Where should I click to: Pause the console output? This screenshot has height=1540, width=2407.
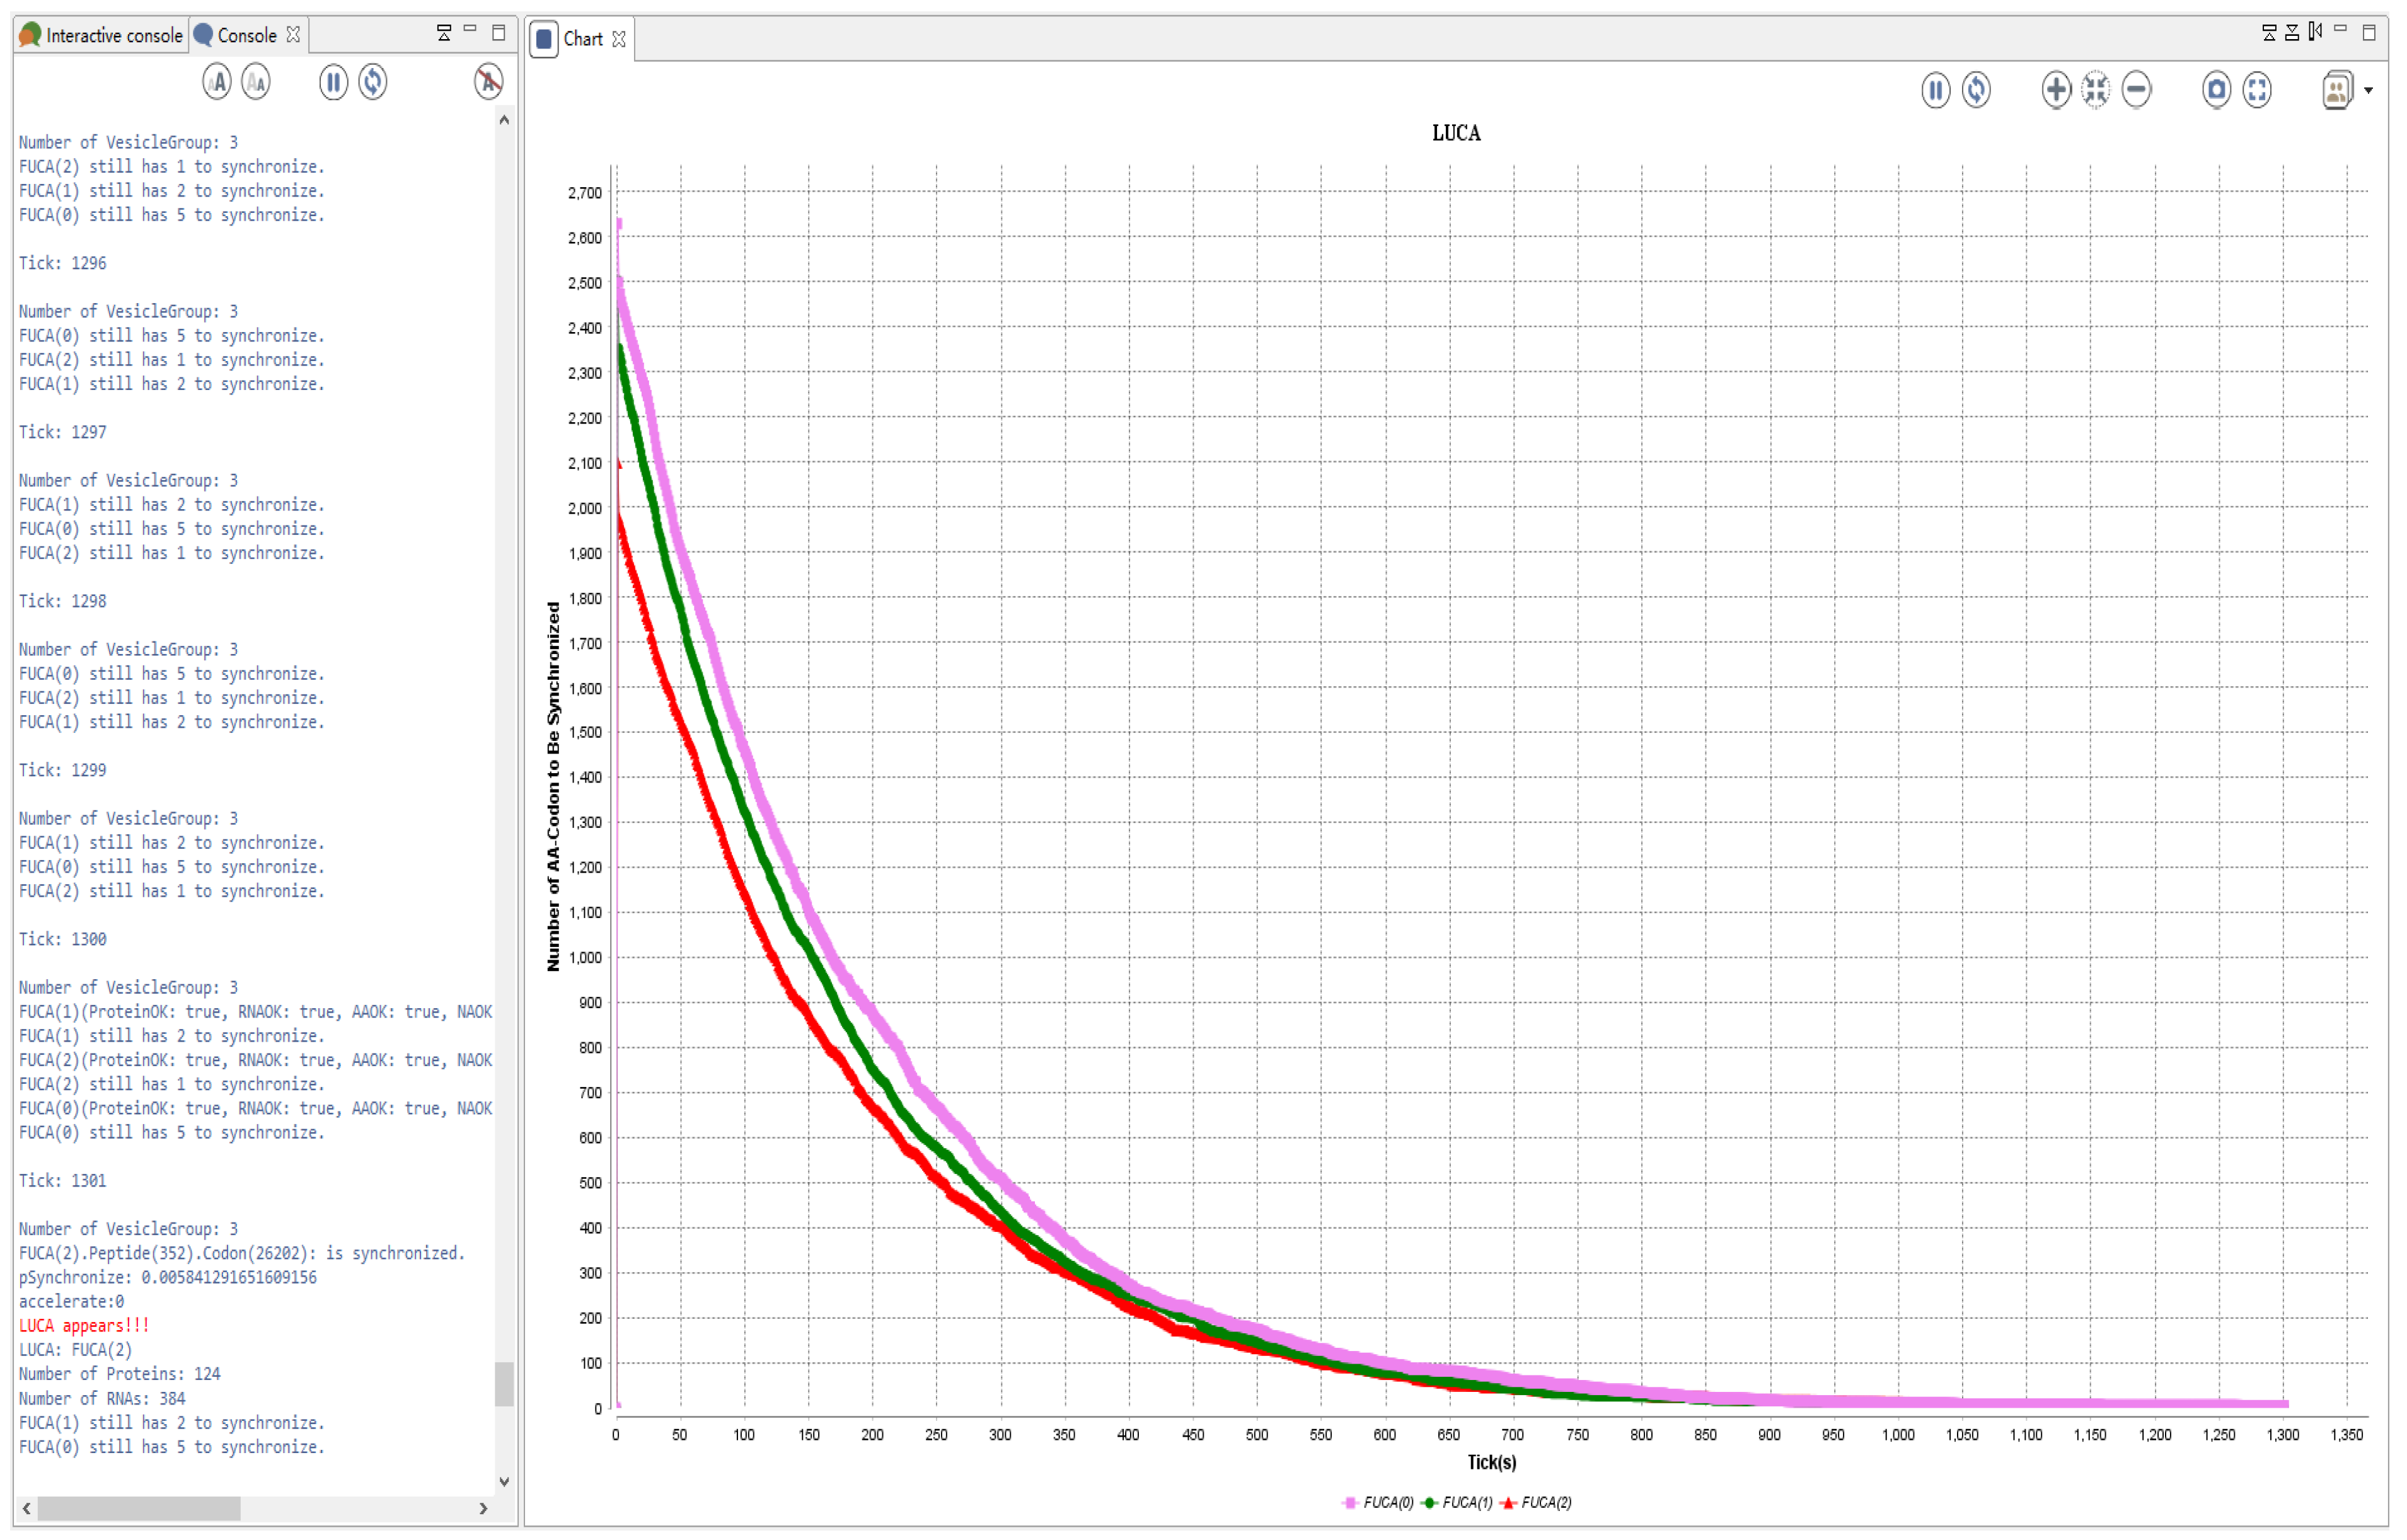click(333, 82)
